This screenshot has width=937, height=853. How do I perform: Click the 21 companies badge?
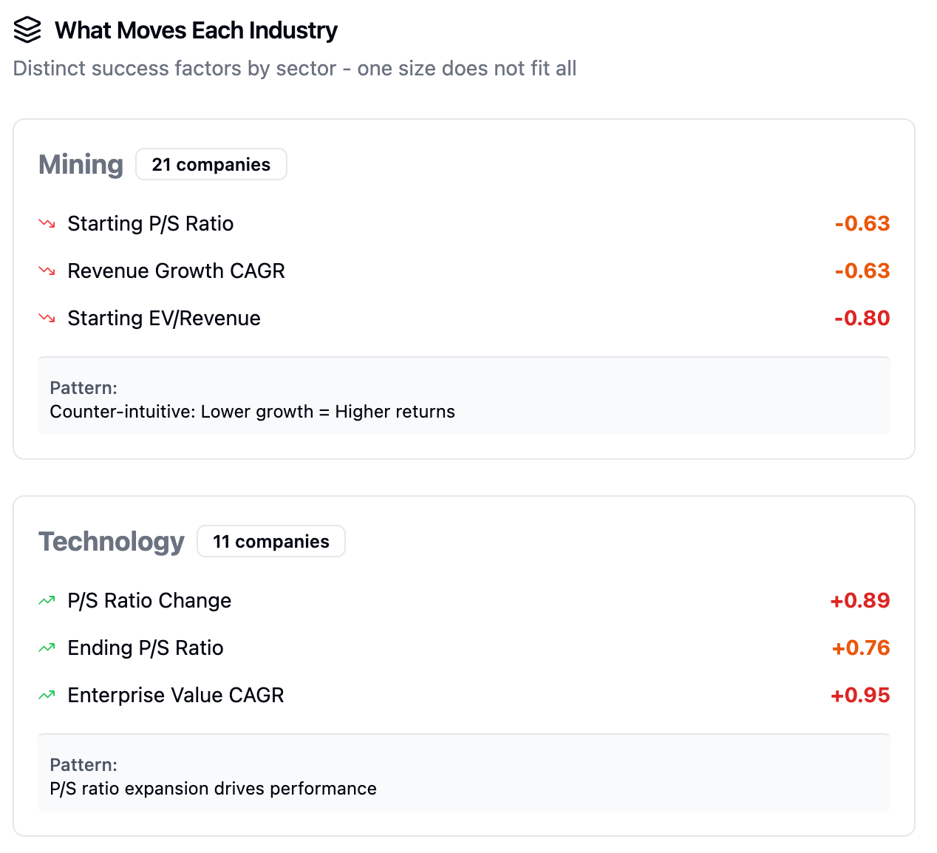[x=211, y=164]
